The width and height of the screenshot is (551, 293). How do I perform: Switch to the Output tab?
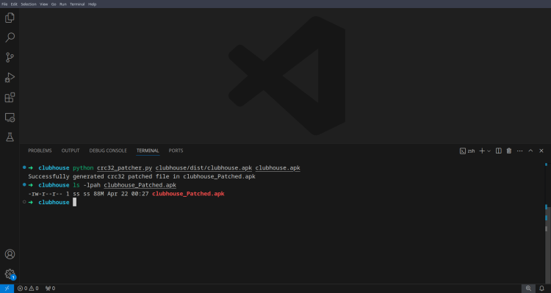(x=71, y=151)
